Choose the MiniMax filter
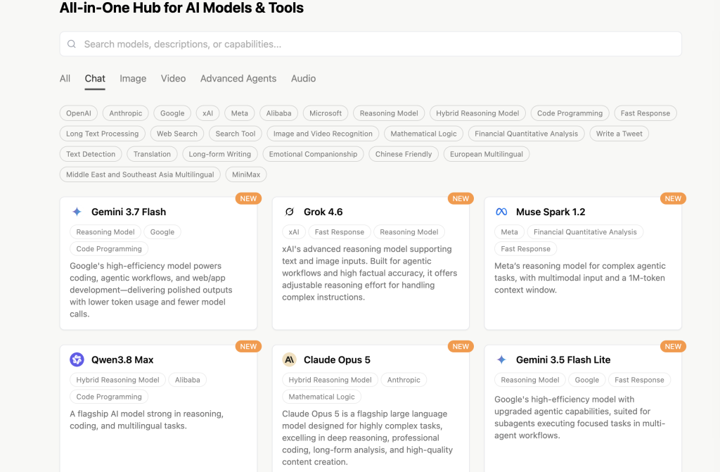720x472 pixels. pos(246,174)
